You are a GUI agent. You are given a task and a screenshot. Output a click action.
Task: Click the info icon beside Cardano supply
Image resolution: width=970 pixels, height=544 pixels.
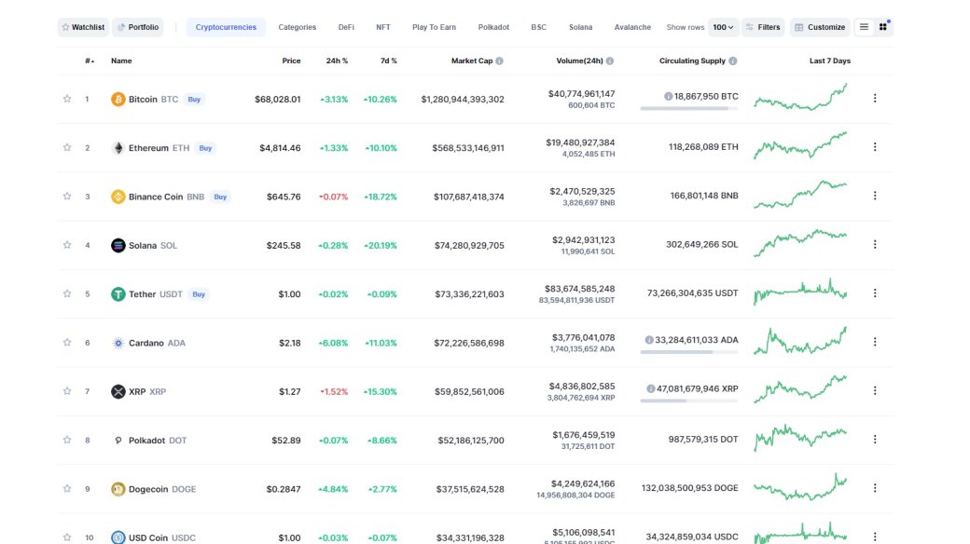(649, 340)
